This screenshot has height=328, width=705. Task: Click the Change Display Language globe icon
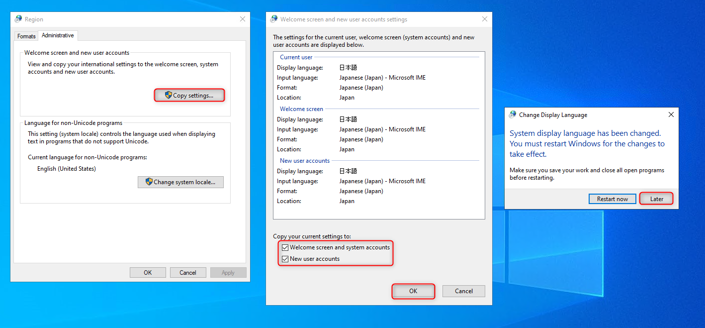(x=513, y=114)
